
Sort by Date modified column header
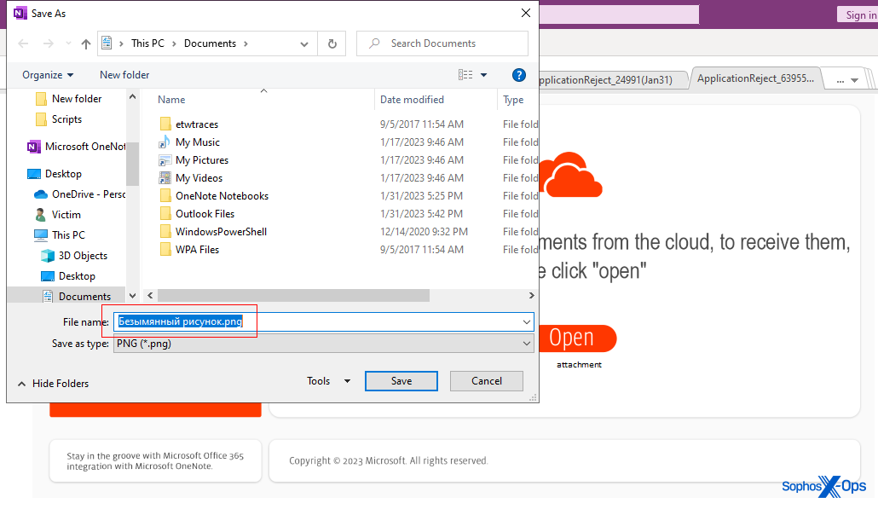(412, 99)
